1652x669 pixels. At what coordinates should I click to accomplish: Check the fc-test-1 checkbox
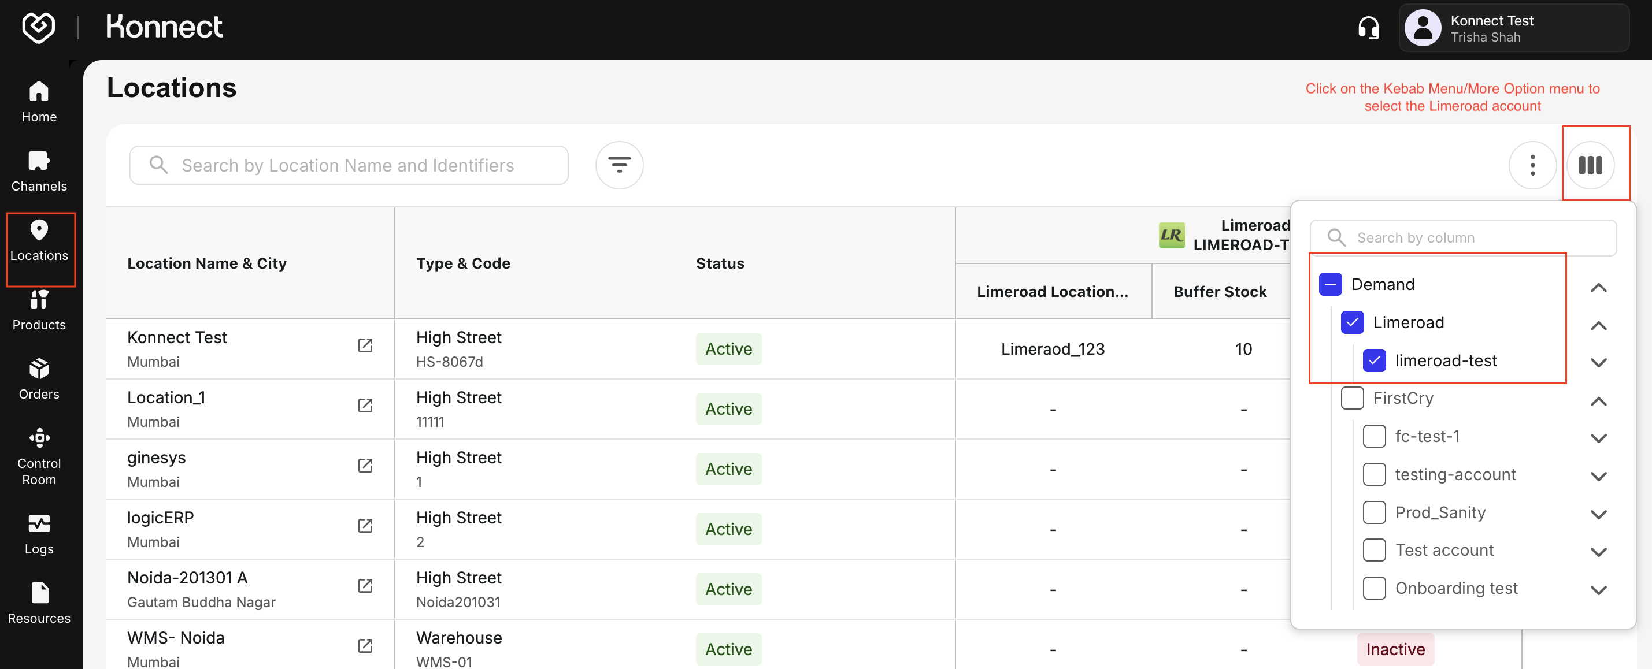[1373, 436]
